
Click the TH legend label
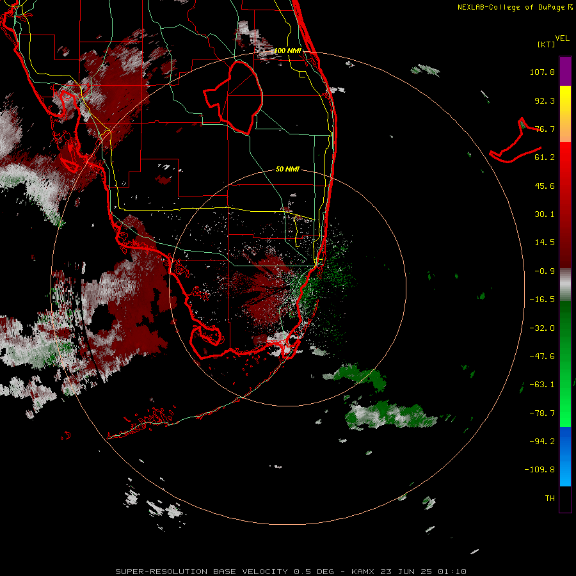(x=550, y=499)
